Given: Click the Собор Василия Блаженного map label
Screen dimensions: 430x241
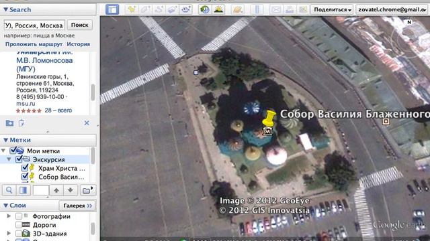Looking at the screenshot, I should (x=355, y=114).
